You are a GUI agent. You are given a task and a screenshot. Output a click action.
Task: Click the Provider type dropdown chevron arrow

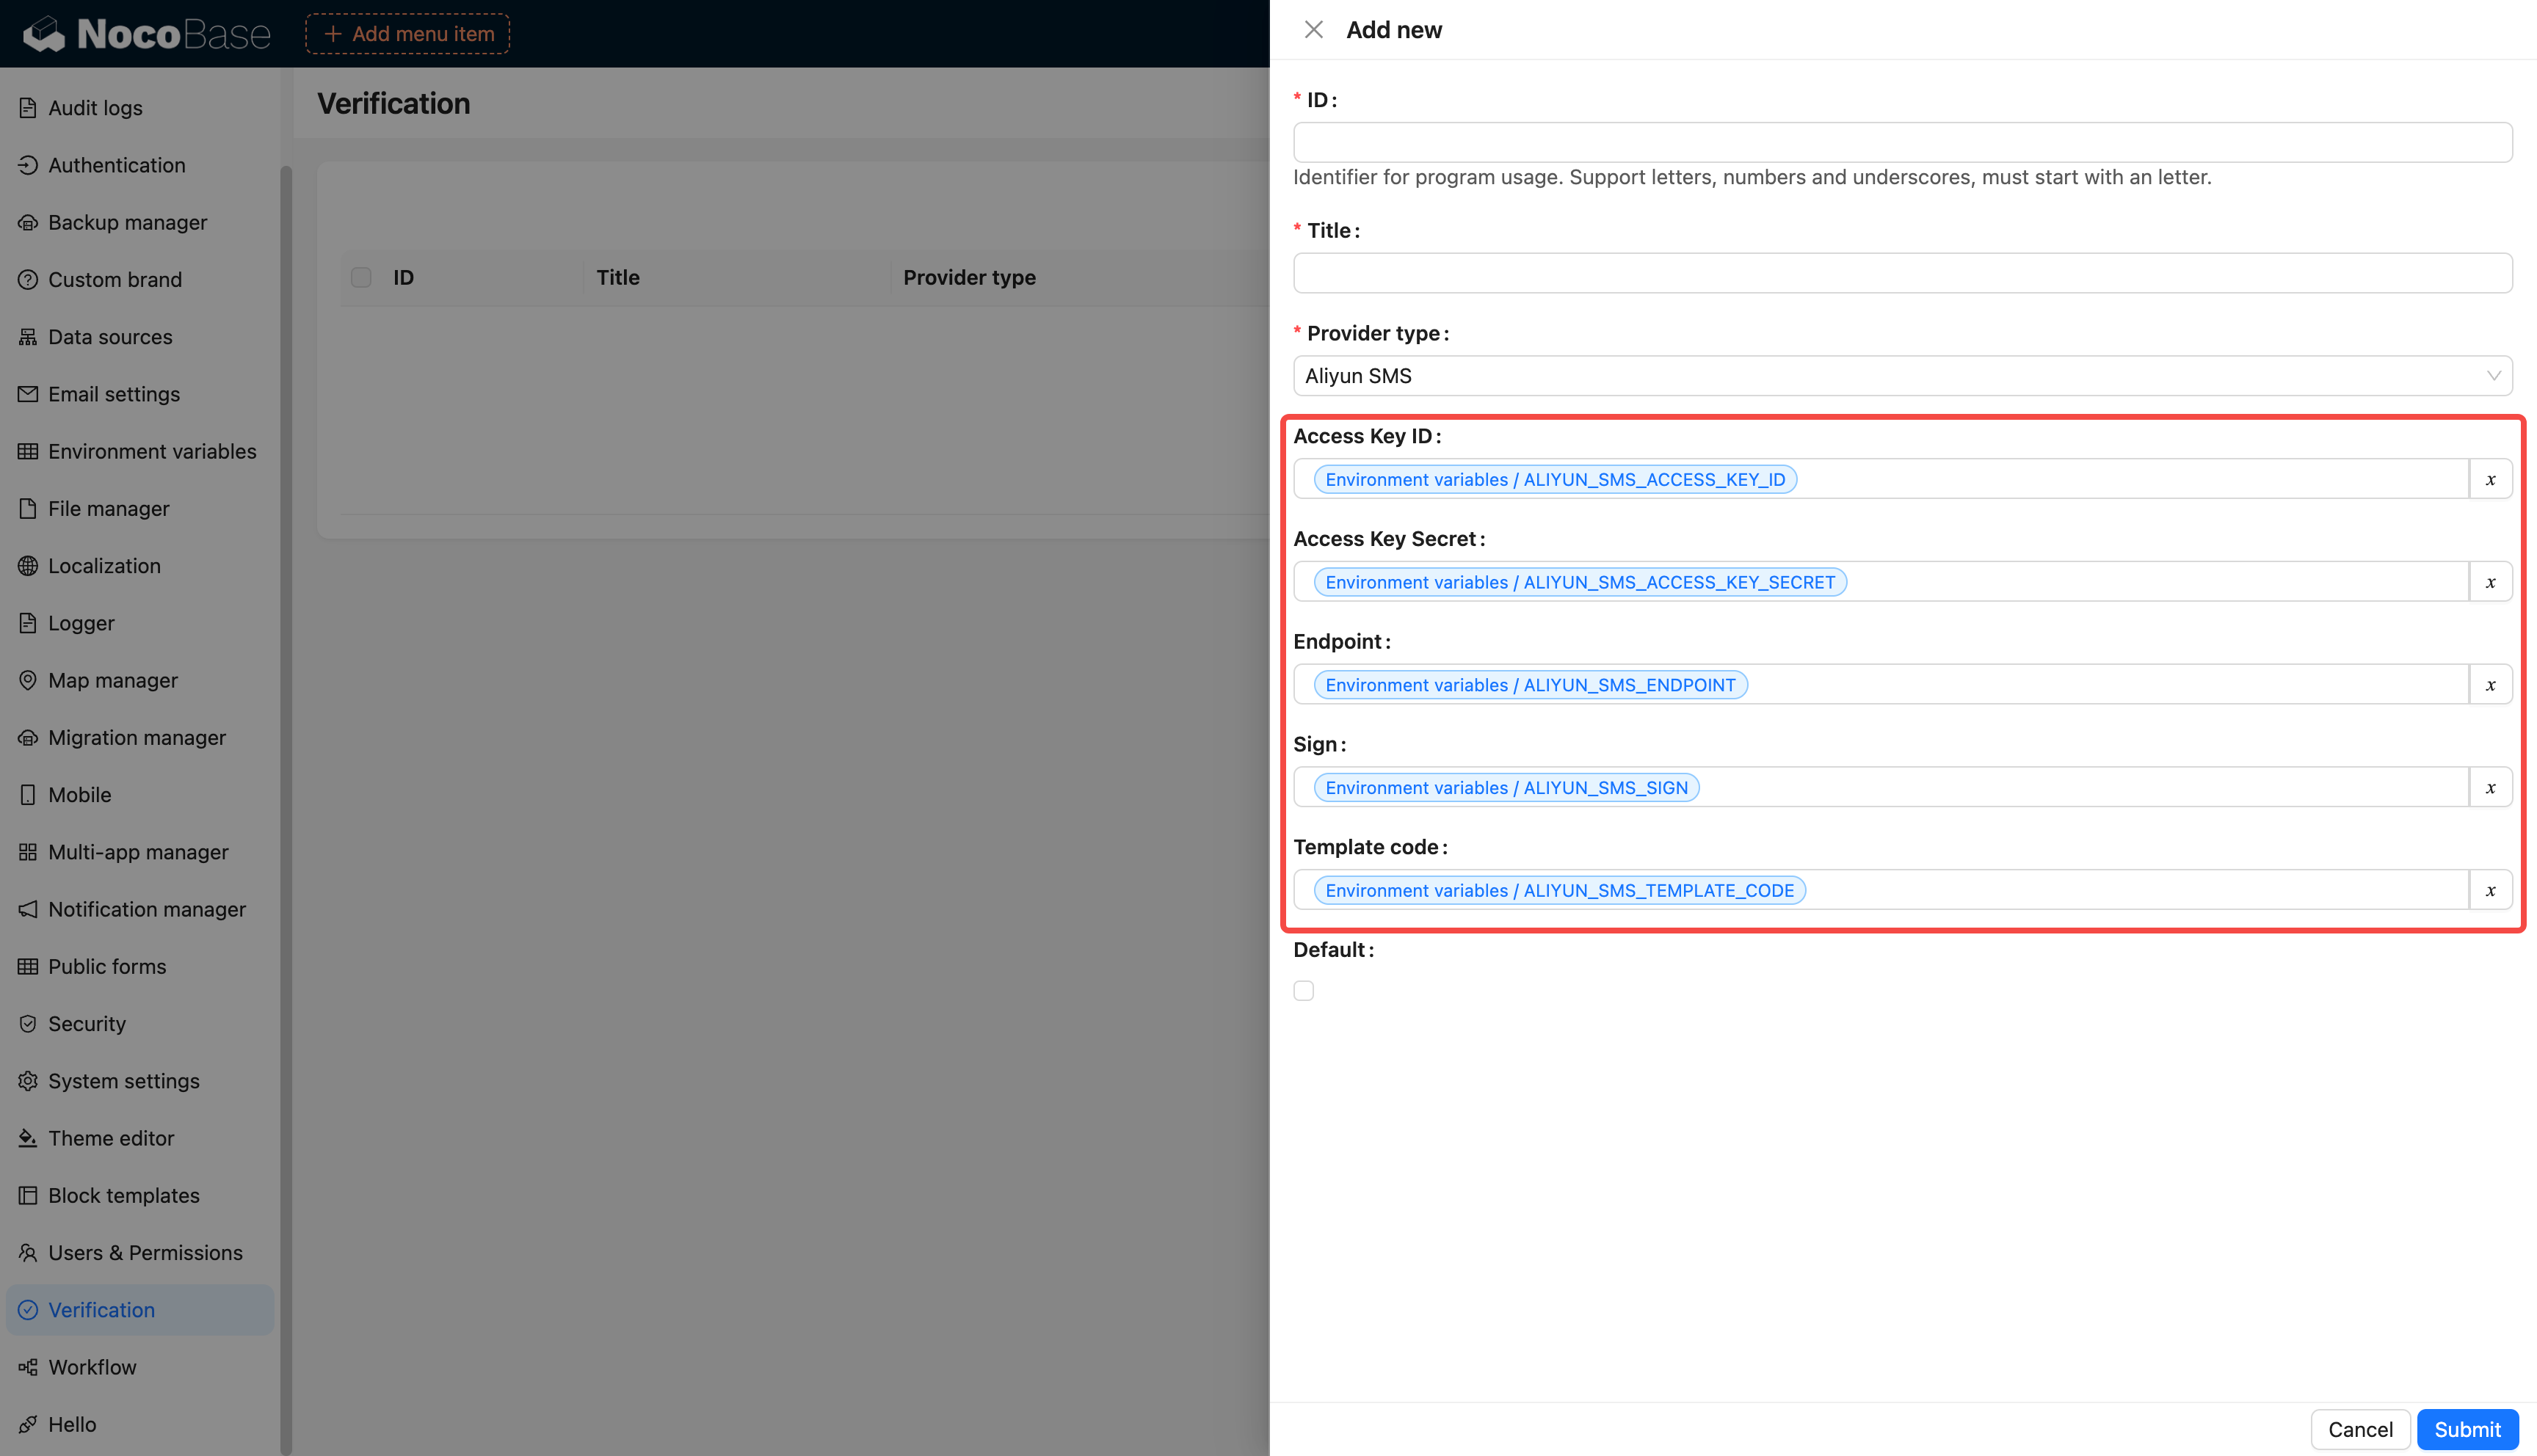pos(2492,376)
